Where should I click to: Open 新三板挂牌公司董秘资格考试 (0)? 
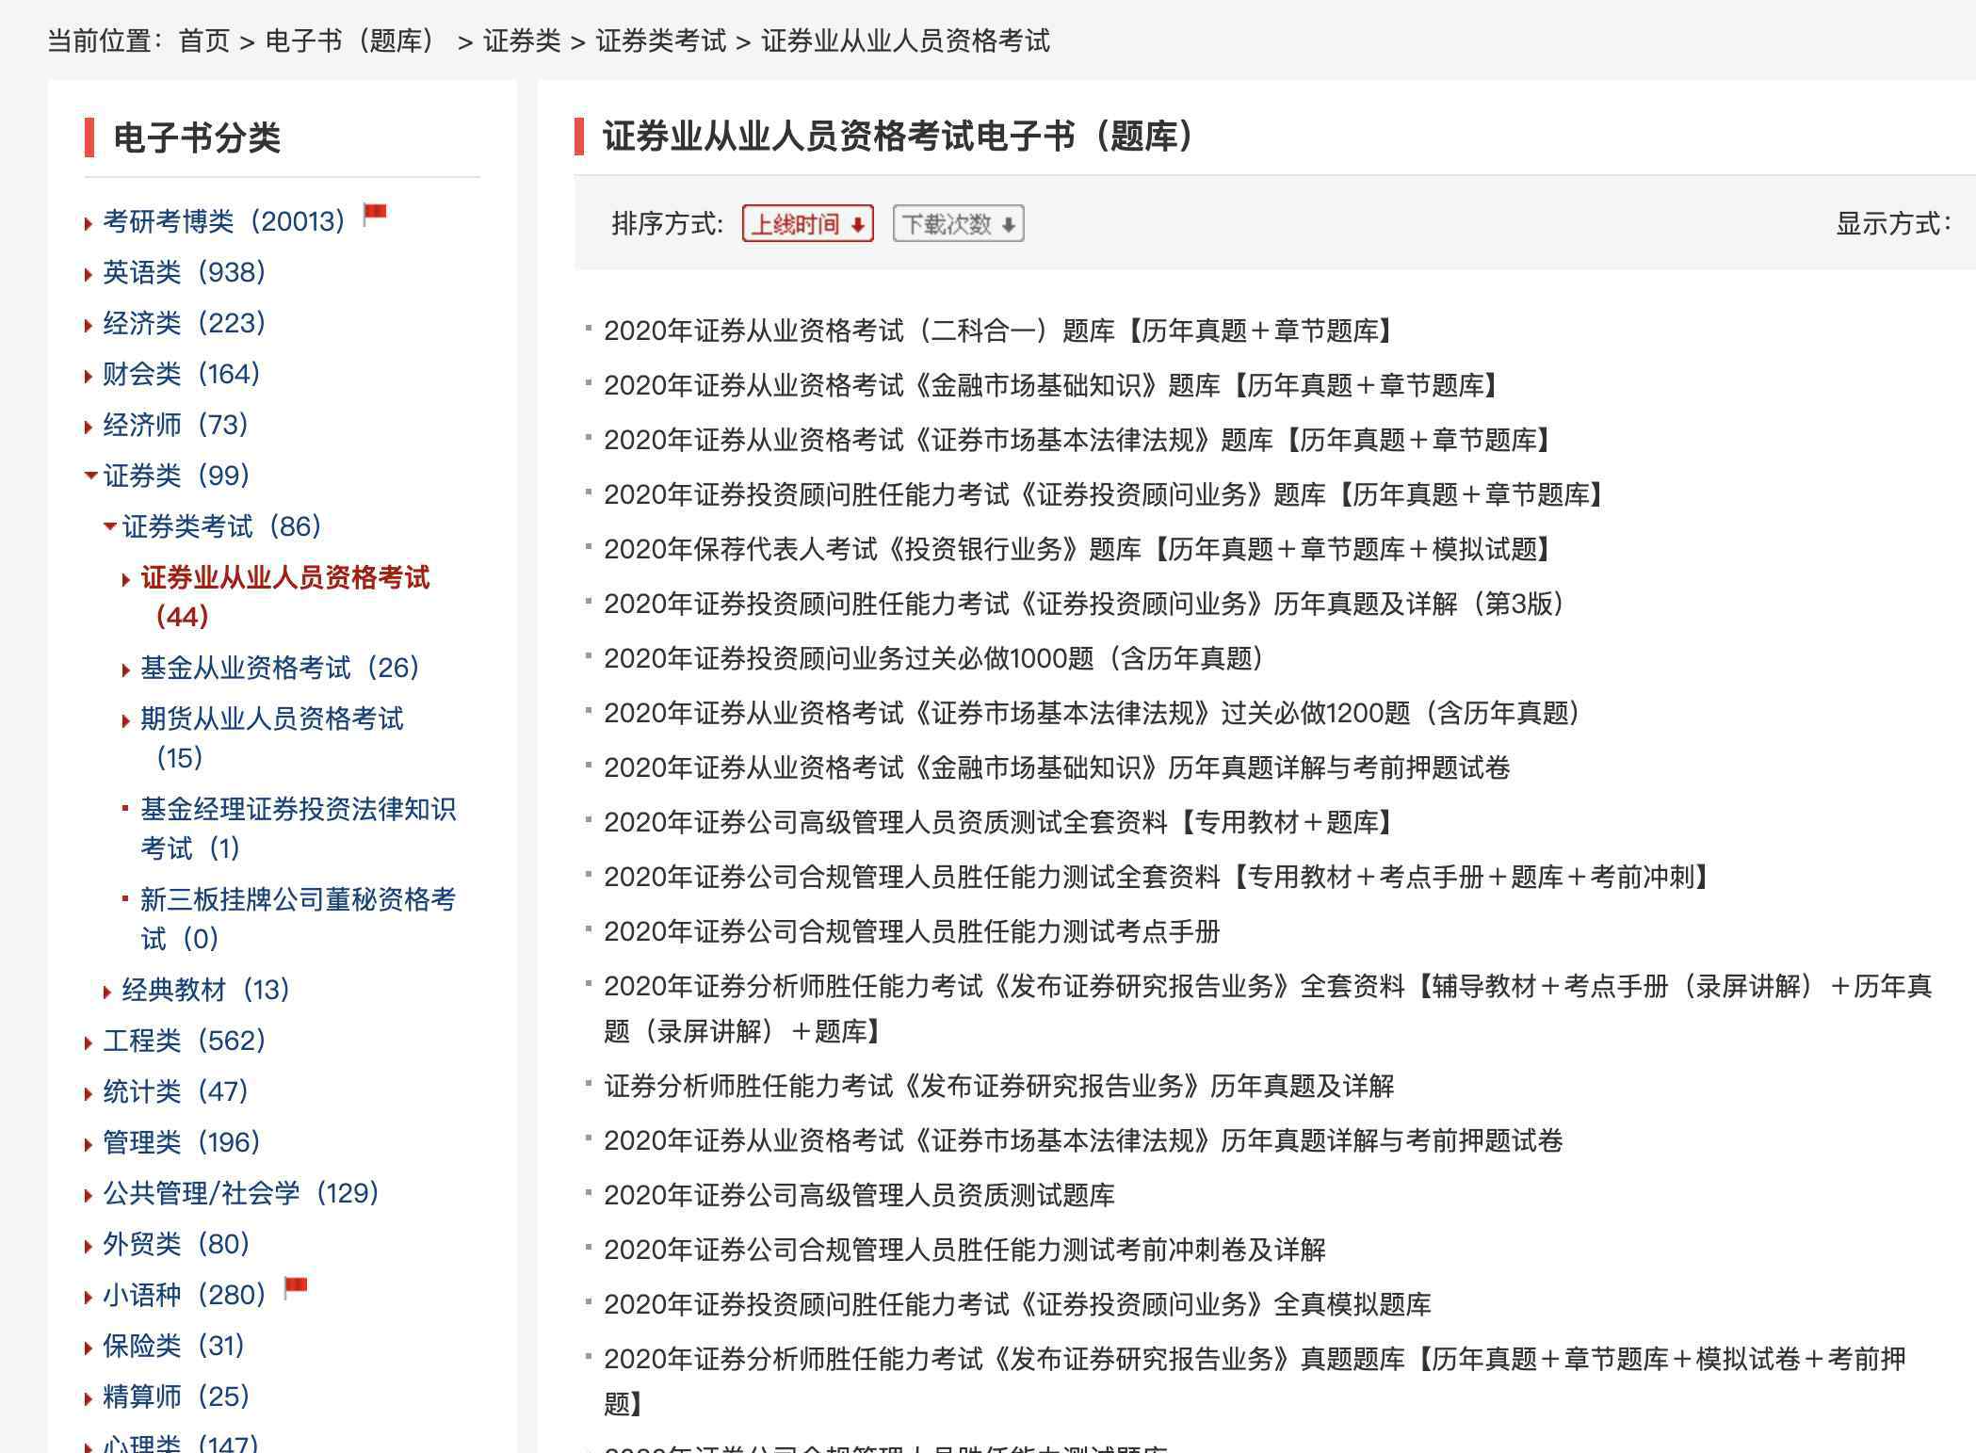[x=298, y=919]
